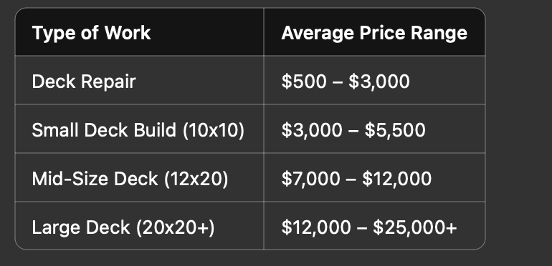
Task: Click the "$5,500" small deck upper price
Action: pyautogui.click(x=394, y=130)
